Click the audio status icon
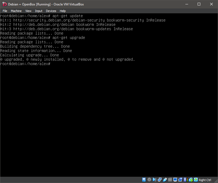 click(154, 180)
